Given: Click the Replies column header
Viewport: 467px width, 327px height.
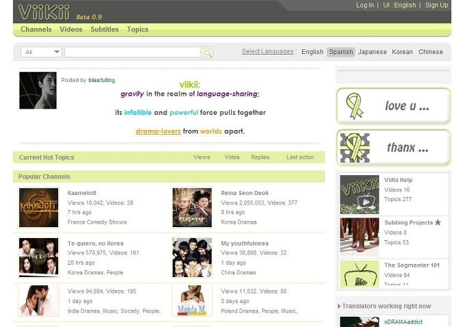Looking at the screenshot, I should point(260,157).
